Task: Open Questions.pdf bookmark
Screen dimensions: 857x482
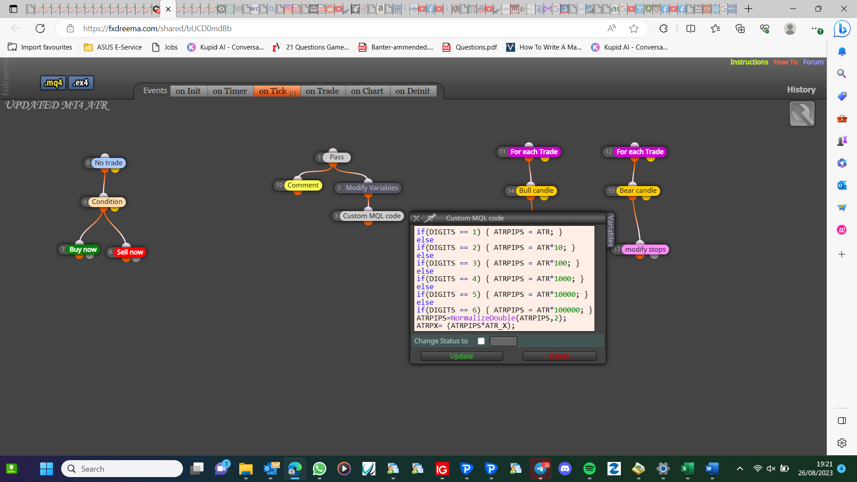Action: pyautogui.click(x=469, y=47)
